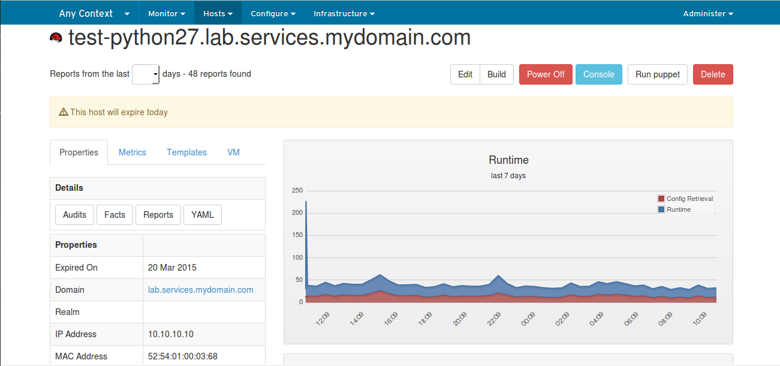Open the lab.services.mydomain.com domain link
This screenshot has height=366, width=780.
tap(201, 290)
